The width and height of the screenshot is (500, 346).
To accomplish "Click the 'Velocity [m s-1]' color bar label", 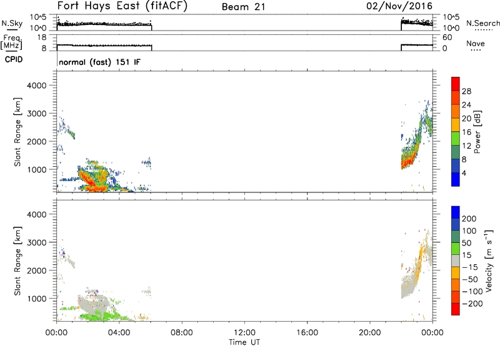I will coord(489,260).
